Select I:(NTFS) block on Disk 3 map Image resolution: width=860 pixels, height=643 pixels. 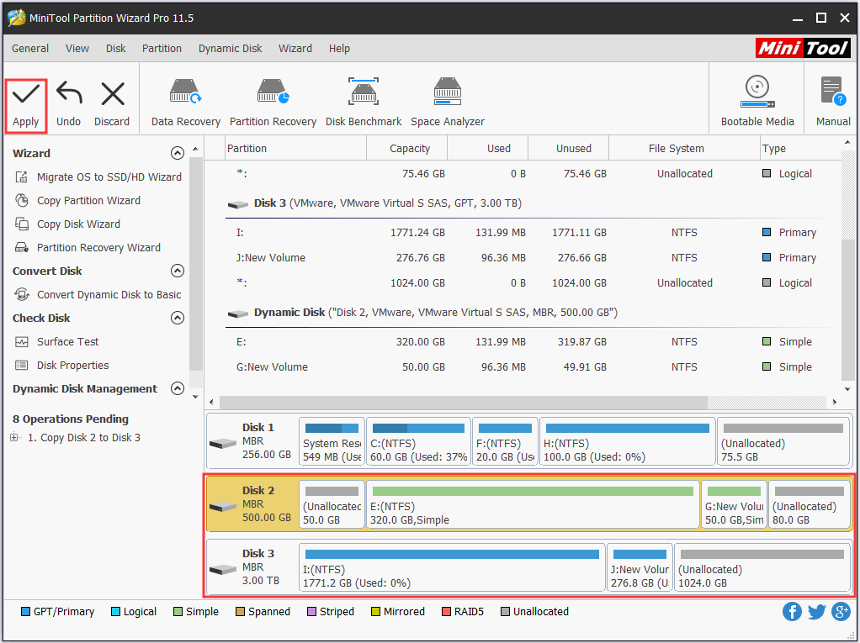pyautogui.click(x=452, y=568)
